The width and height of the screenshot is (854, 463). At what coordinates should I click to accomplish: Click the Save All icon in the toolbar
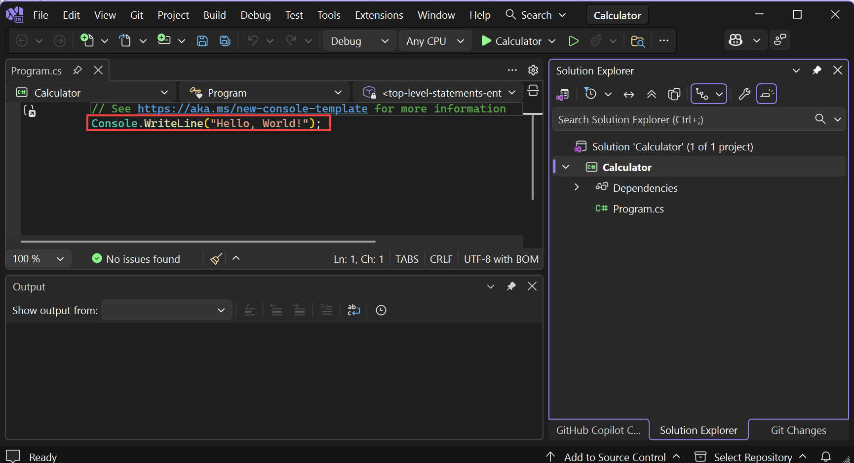tap(225, 40)
